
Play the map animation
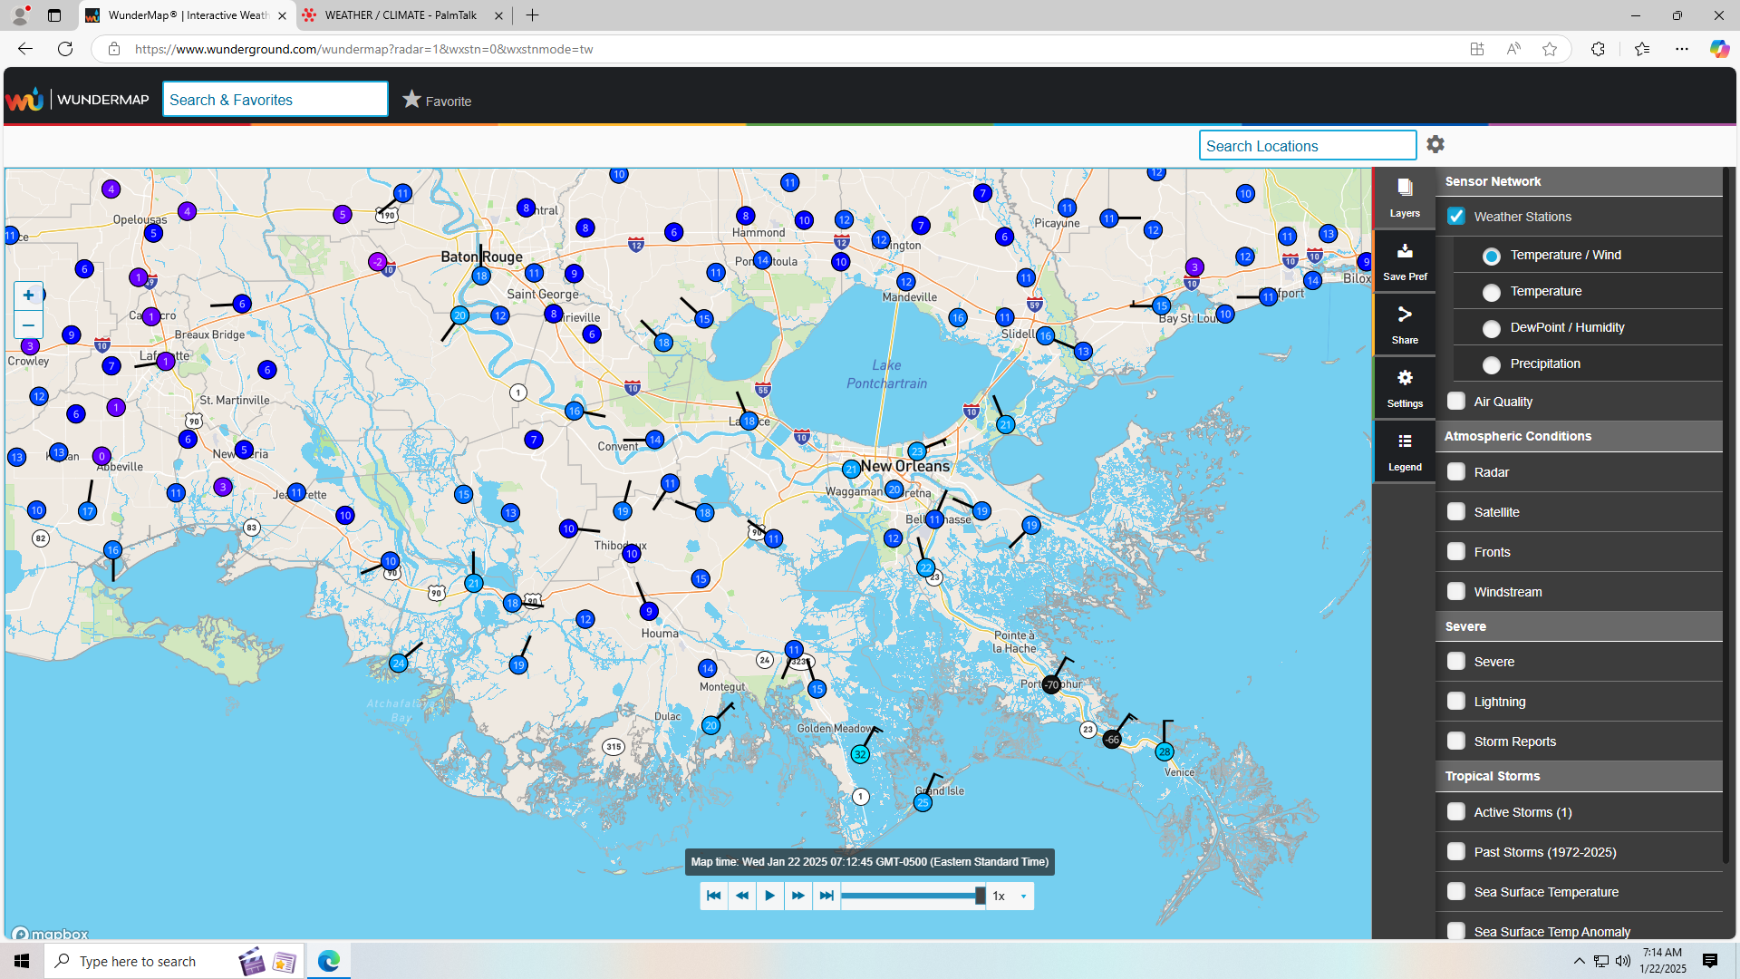tap(770, 896)
